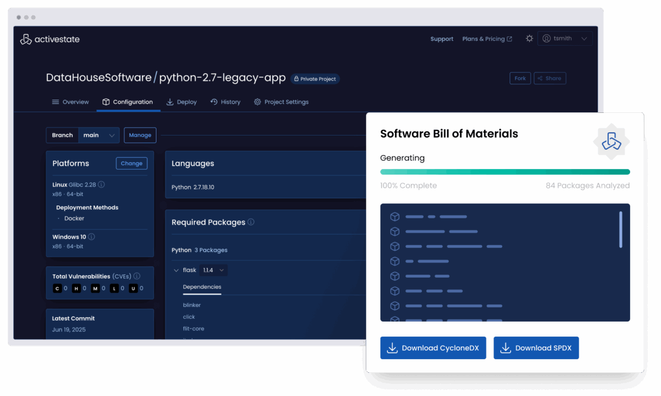Click the SBOM package list scrollbar
This screenshot has height=396, width=661.
point(621,229)
